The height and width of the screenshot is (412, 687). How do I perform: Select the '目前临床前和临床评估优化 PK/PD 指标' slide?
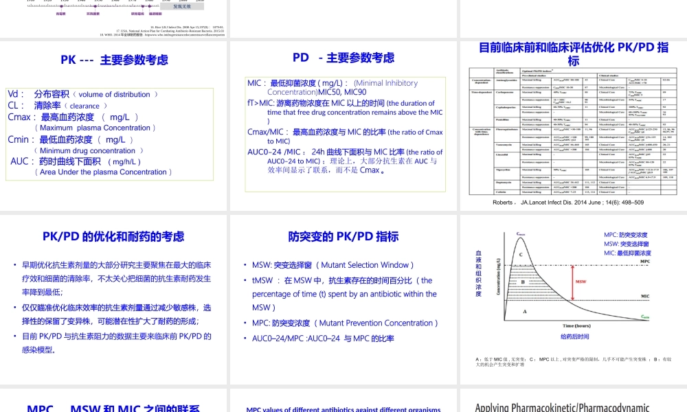(x=574, y=126)
